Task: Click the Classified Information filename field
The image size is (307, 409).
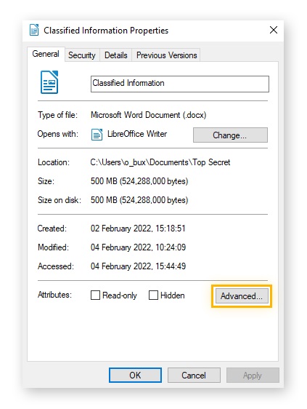Action: pos(180,84)
